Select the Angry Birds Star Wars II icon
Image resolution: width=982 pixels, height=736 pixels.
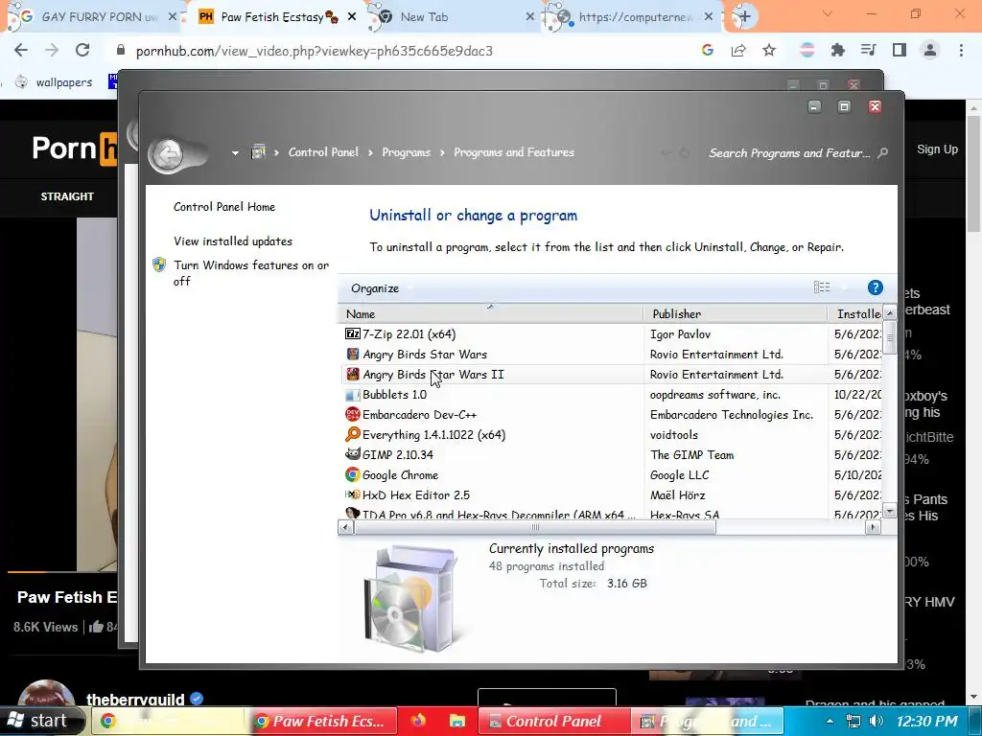(x=353, y=375)
